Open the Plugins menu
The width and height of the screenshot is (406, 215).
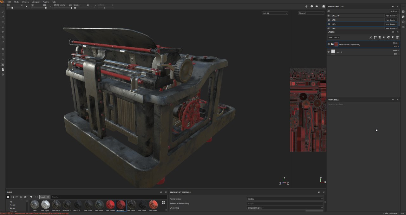[x=46, y=2]
